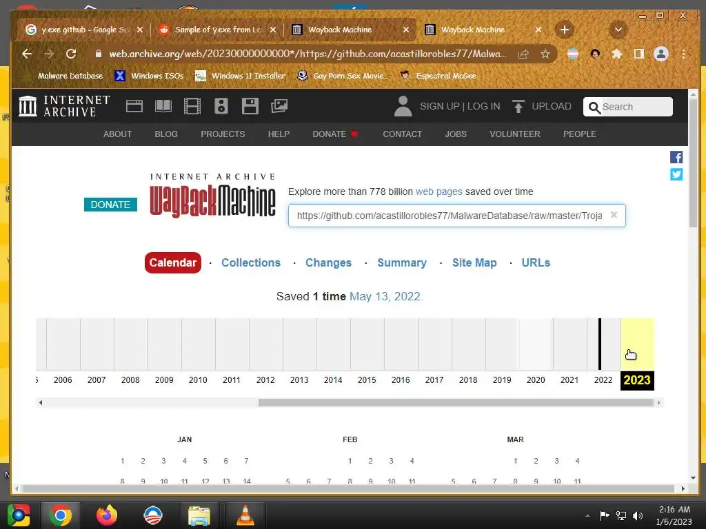Screen dimensions: 706x529
Task: Open the Internet Archive texts book icon
Action: [163, 106]
